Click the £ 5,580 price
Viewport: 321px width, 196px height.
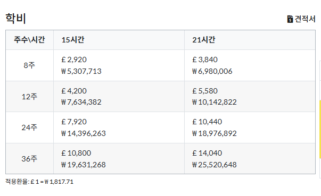coord(205,91)
